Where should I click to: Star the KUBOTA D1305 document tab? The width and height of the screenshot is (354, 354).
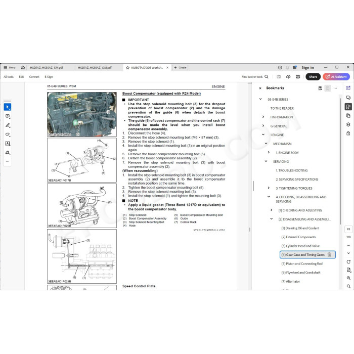pos(127,67)
